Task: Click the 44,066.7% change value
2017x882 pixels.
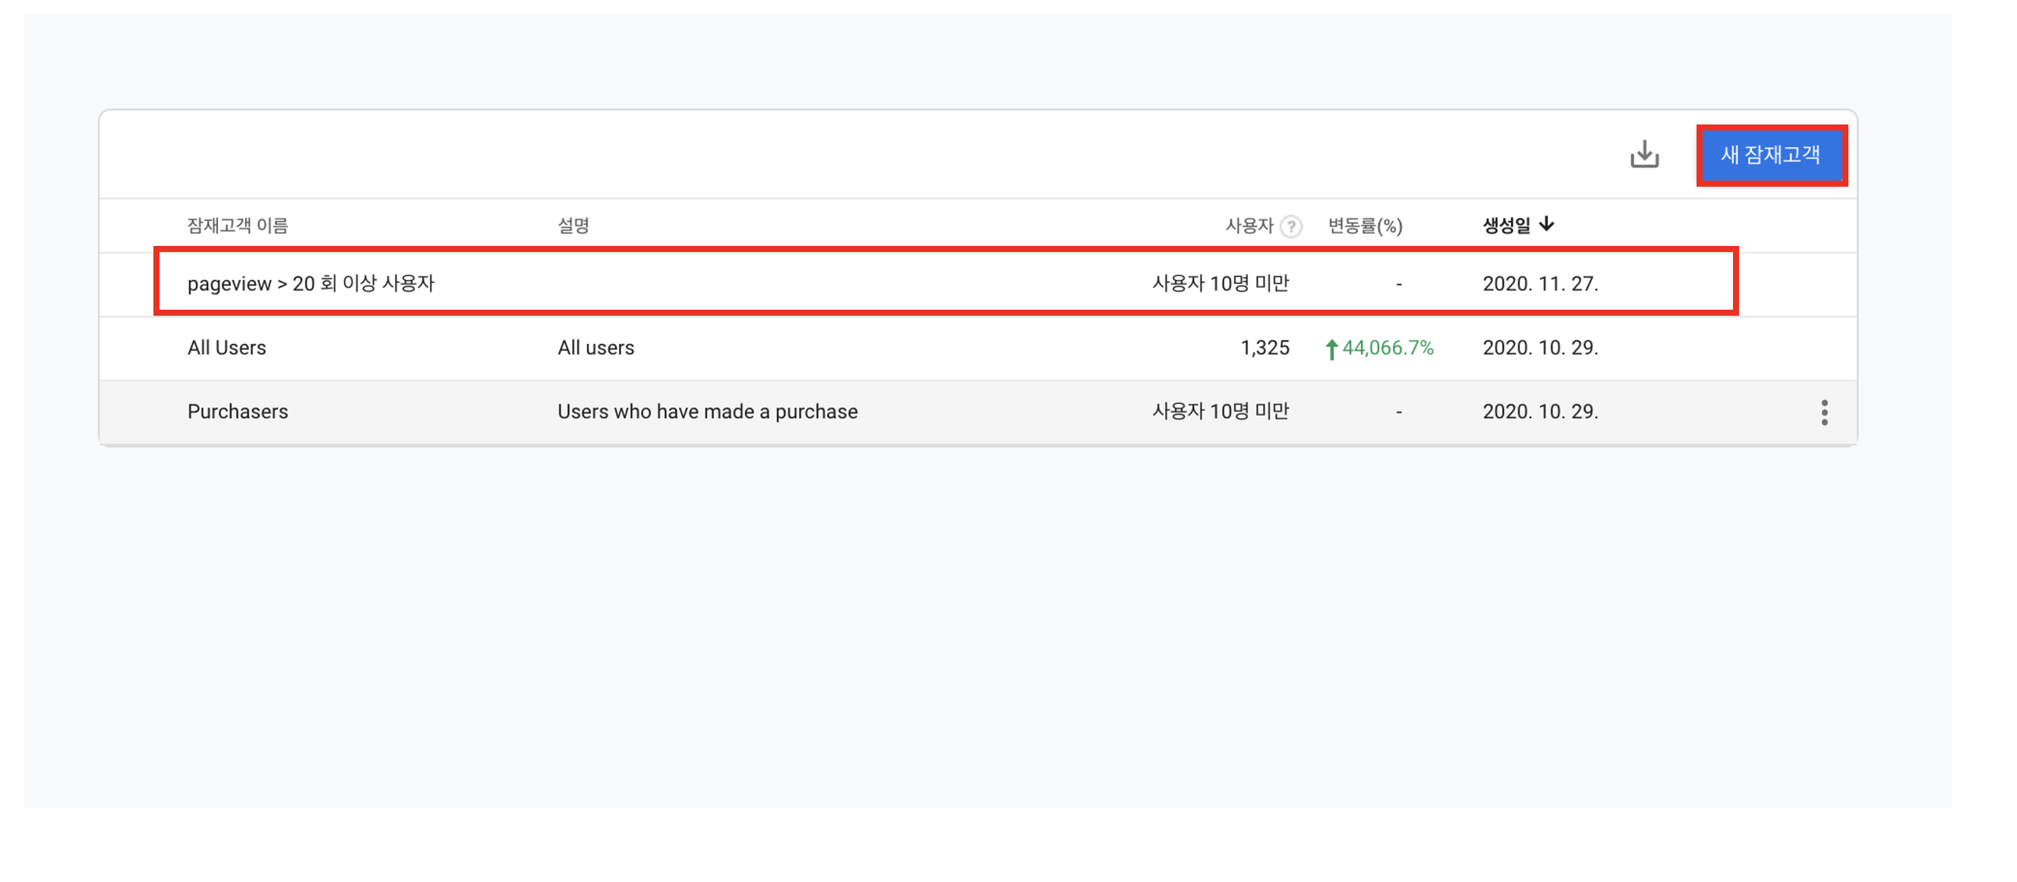Action: coord(1387,348)
